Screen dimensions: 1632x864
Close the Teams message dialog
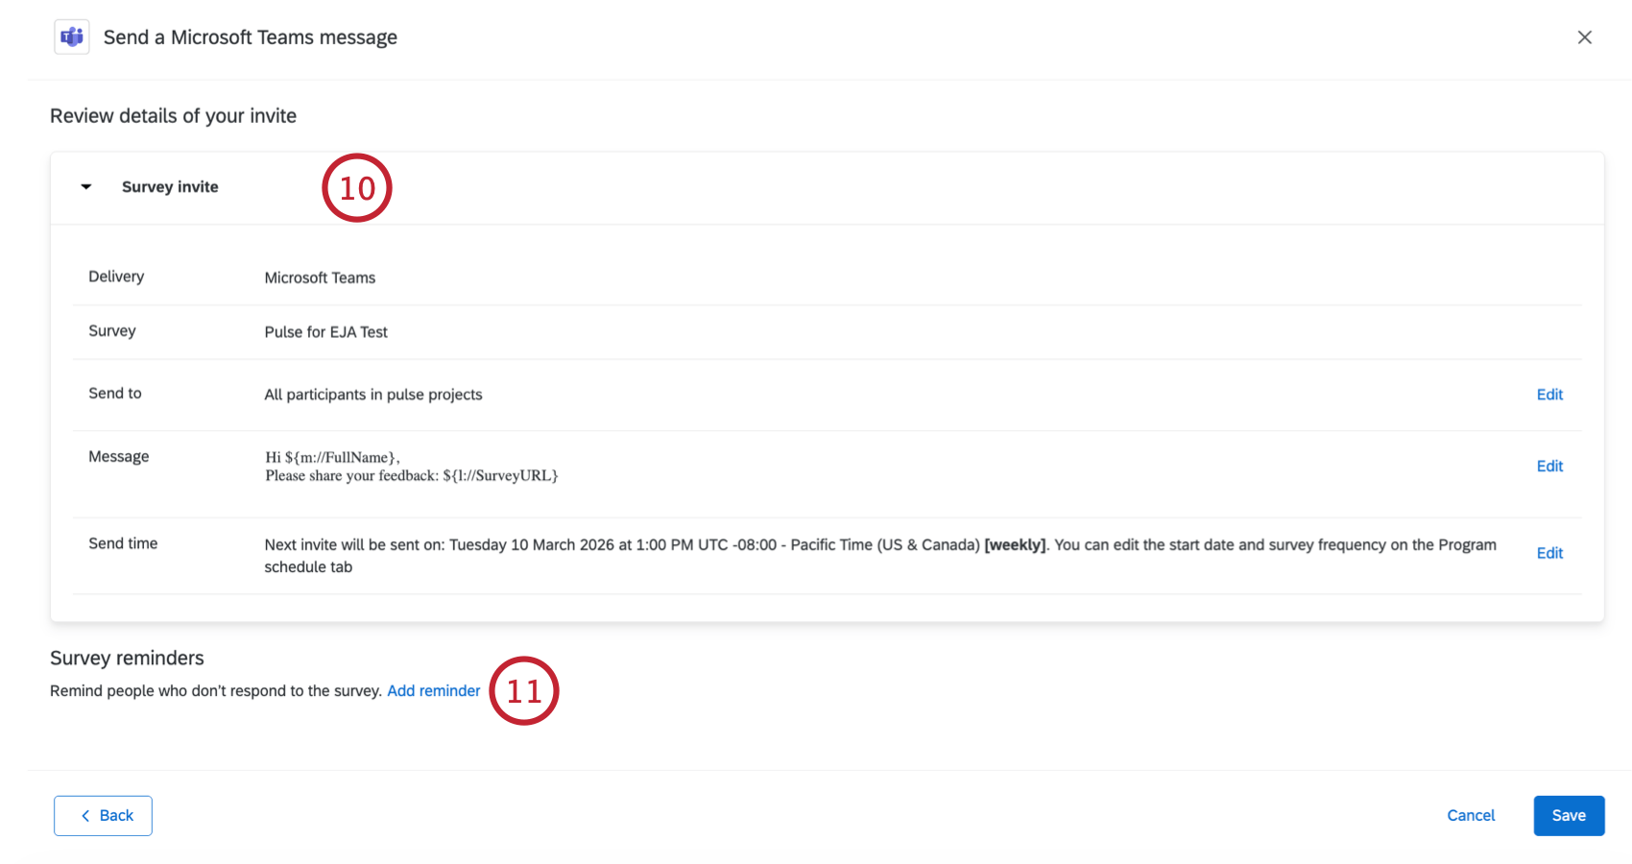(1584, 37)
